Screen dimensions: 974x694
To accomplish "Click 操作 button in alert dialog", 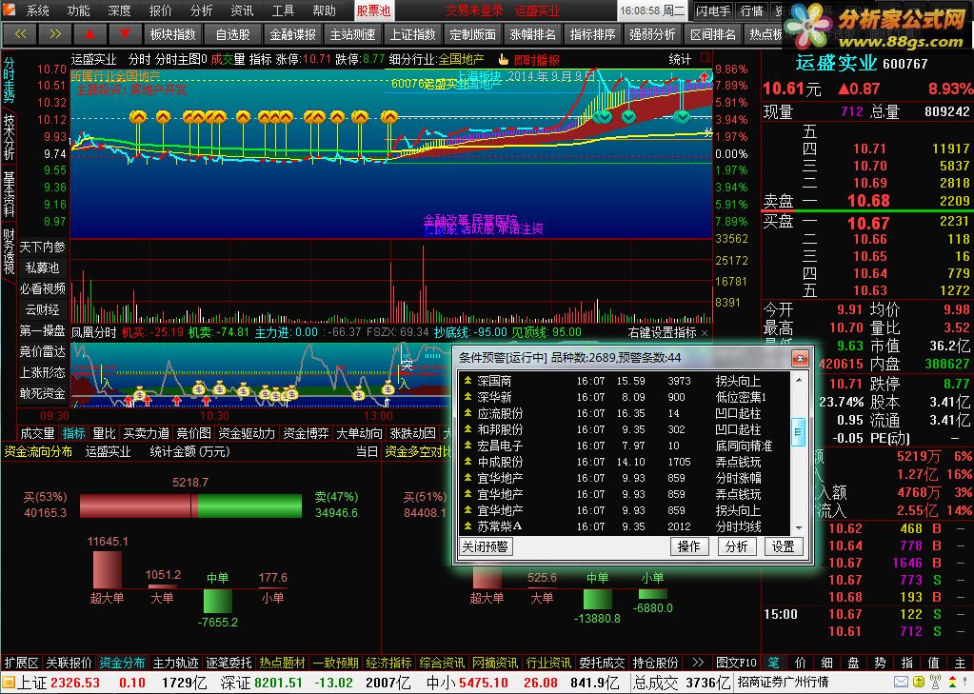I will 689,546.
